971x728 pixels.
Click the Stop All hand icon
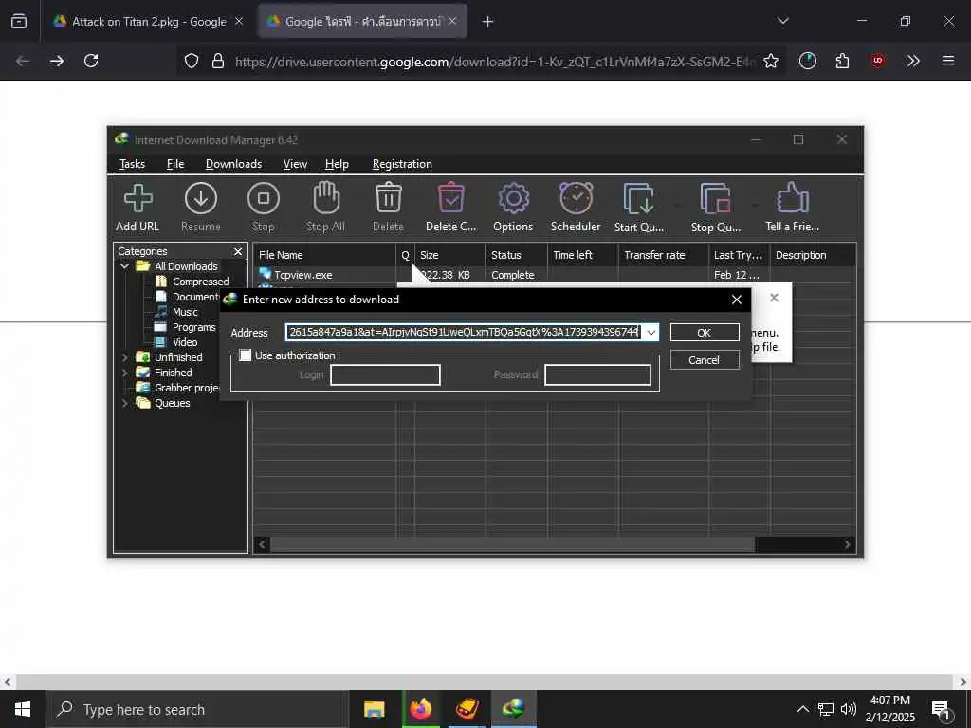[x=326, y=199]
